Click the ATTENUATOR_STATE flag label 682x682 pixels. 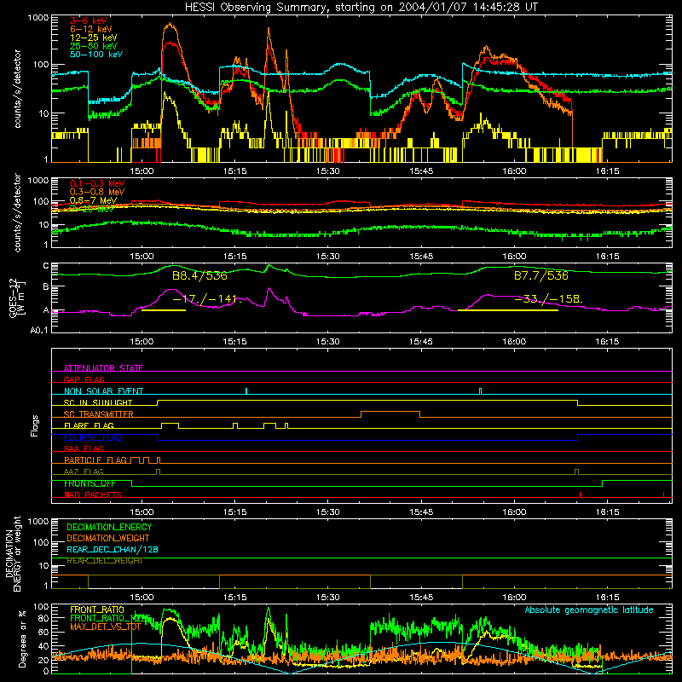point(103,368)
